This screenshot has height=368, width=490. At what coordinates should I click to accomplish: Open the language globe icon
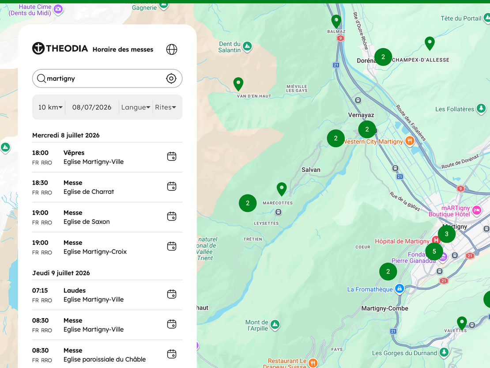pyautogui.click(x=172, y=49)
